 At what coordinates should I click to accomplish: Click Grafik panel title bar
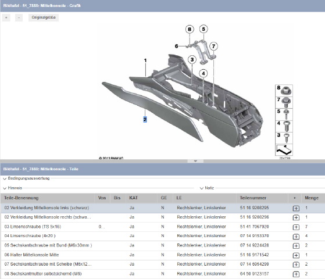pyautogui.click(x=163, y=6)
